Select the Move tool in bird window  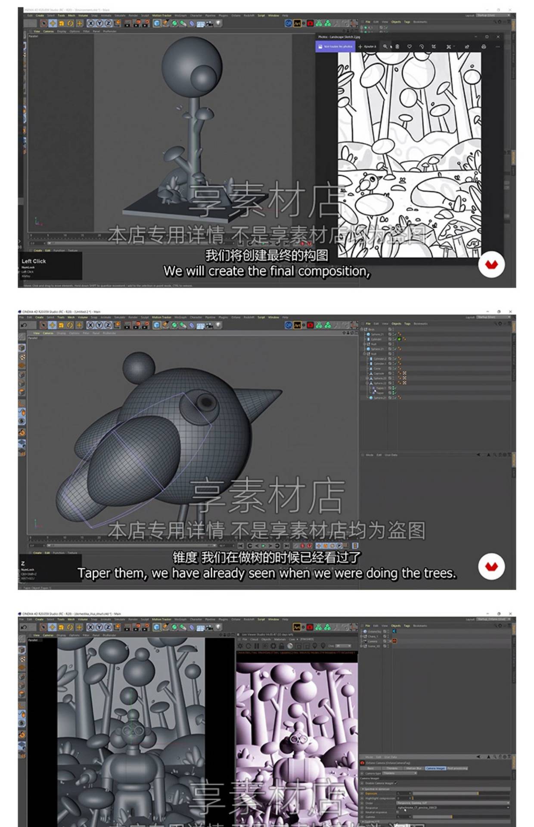click(x=53, y=325)
